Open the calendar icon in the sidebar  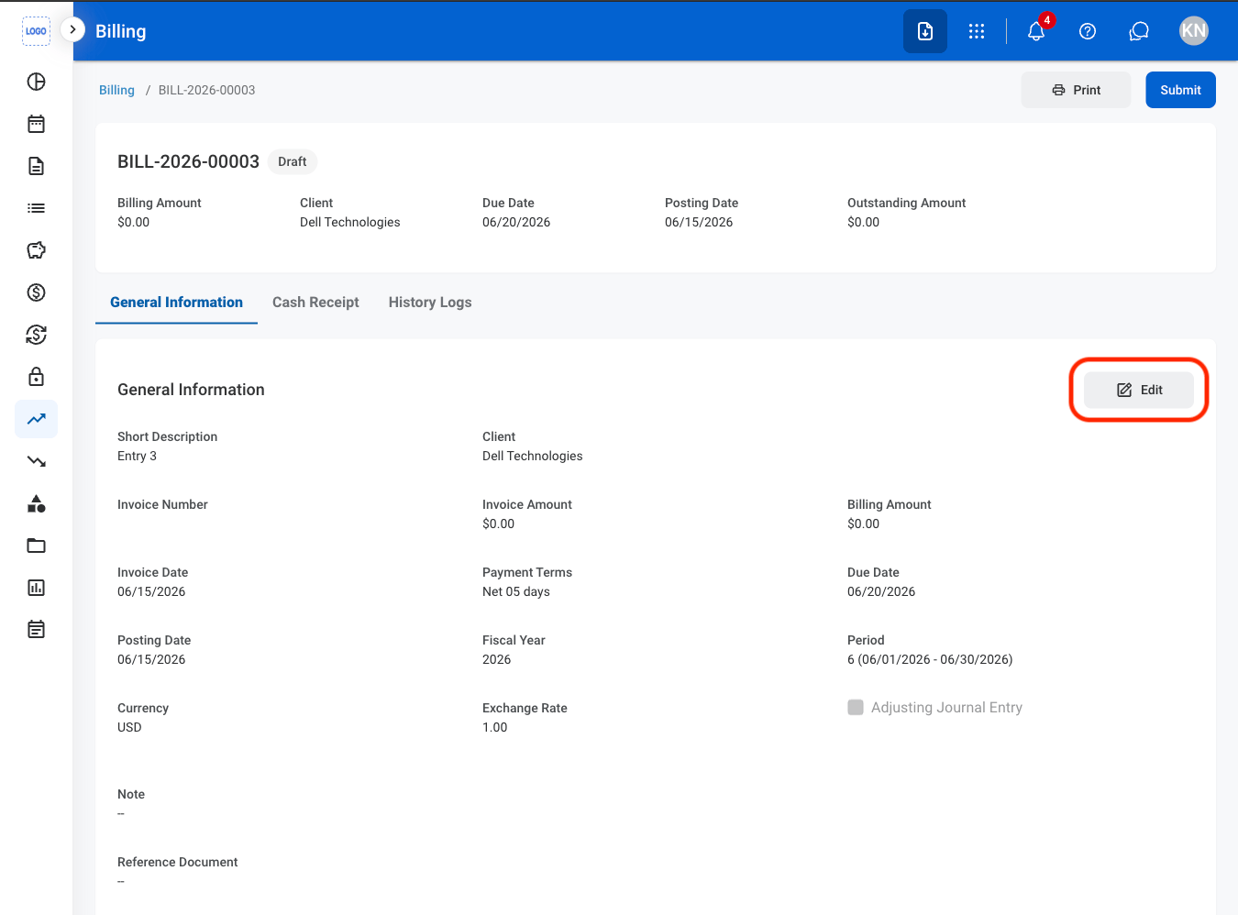click(36, 124)
